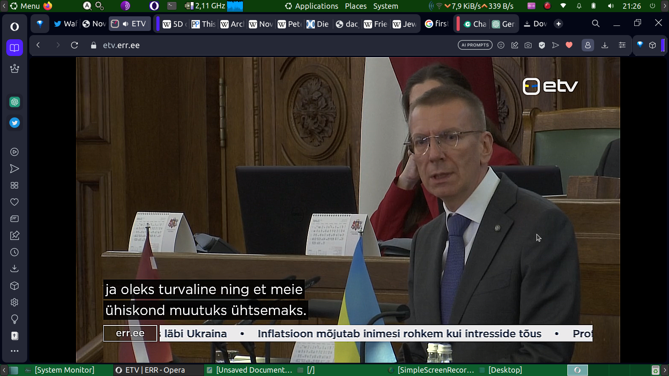Image resolution: width=669 pixels, height=376 pixels.
Task: Open Twitter in the Opera sidebar
Action: click(x=15, y=123)
